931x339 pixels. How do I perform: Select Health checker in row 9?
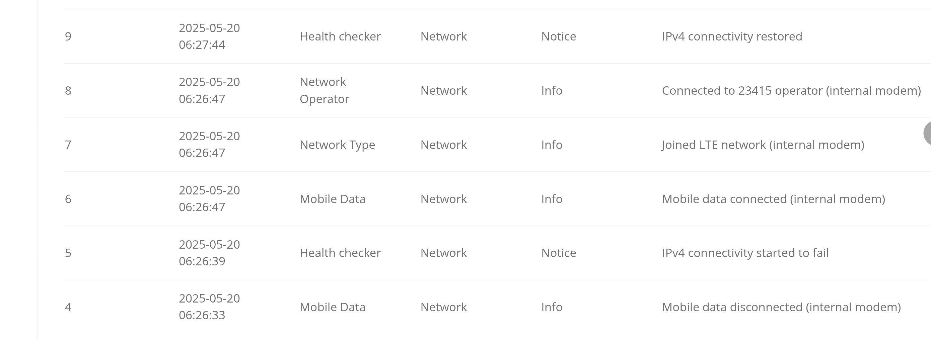[x=340, y=36]
